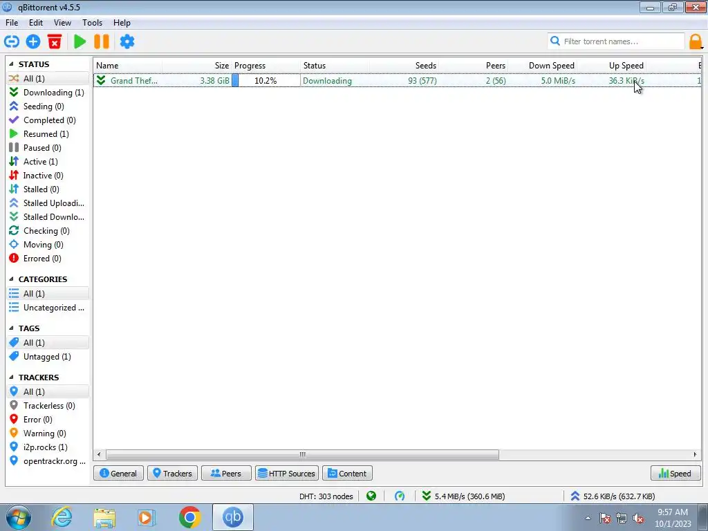Open the Tools menu

pyautogui.click(x=92, y=23)
